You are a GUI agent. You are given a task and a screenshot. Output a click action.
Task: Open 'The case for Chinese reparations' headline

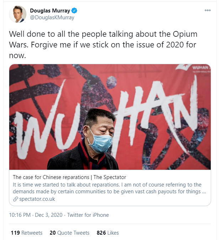click(x=69, y=177)
